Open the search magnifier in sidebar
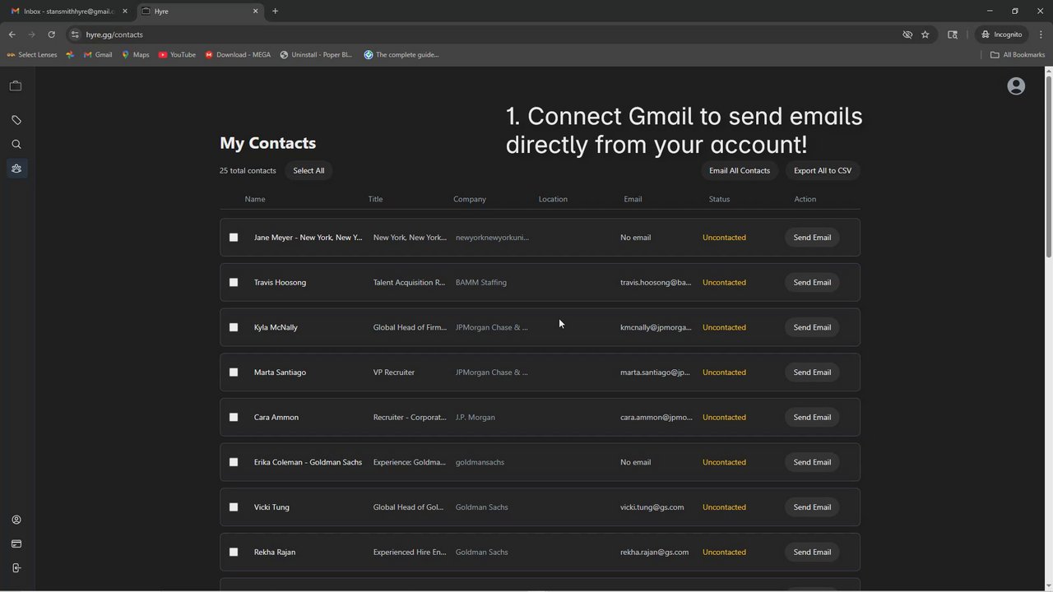Screen dimensions: 1053x592 pyautogui.click(x=16, y=145)
